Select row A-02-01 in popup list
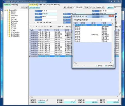Screen dimensions: 125x106 click(93, 35)
